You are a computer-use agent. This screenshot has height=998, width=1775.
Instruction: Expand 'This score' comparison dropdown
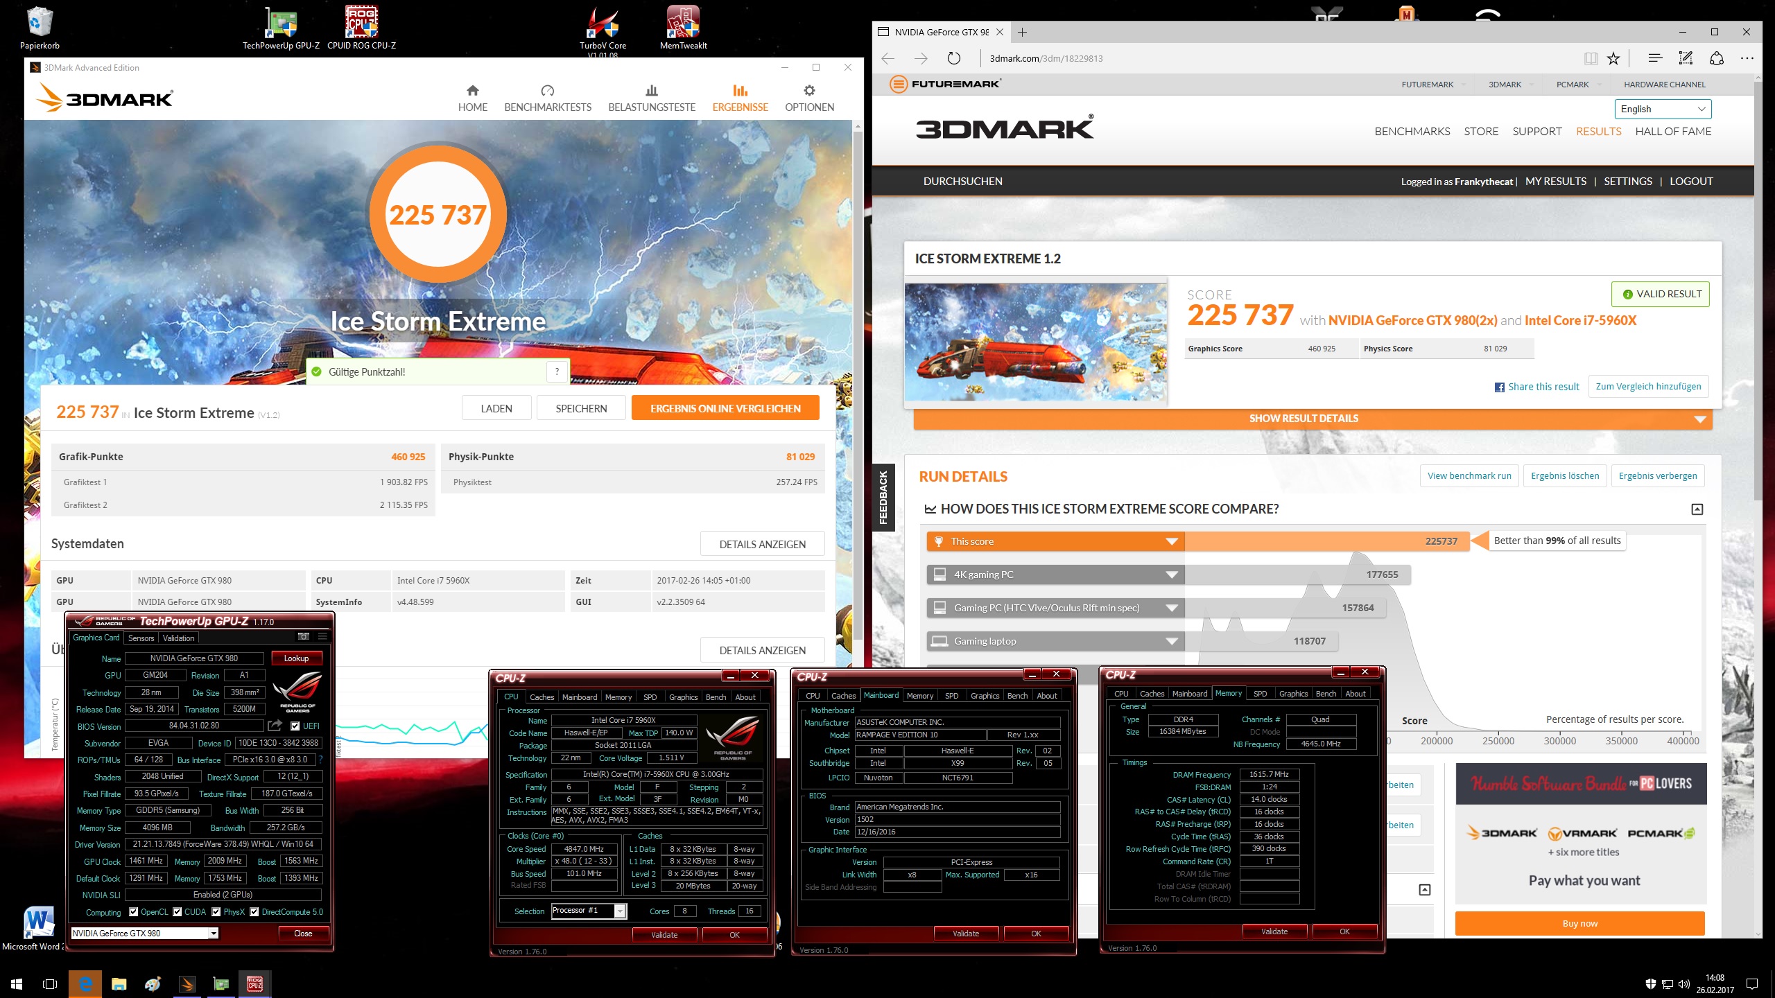(1172, 541)
